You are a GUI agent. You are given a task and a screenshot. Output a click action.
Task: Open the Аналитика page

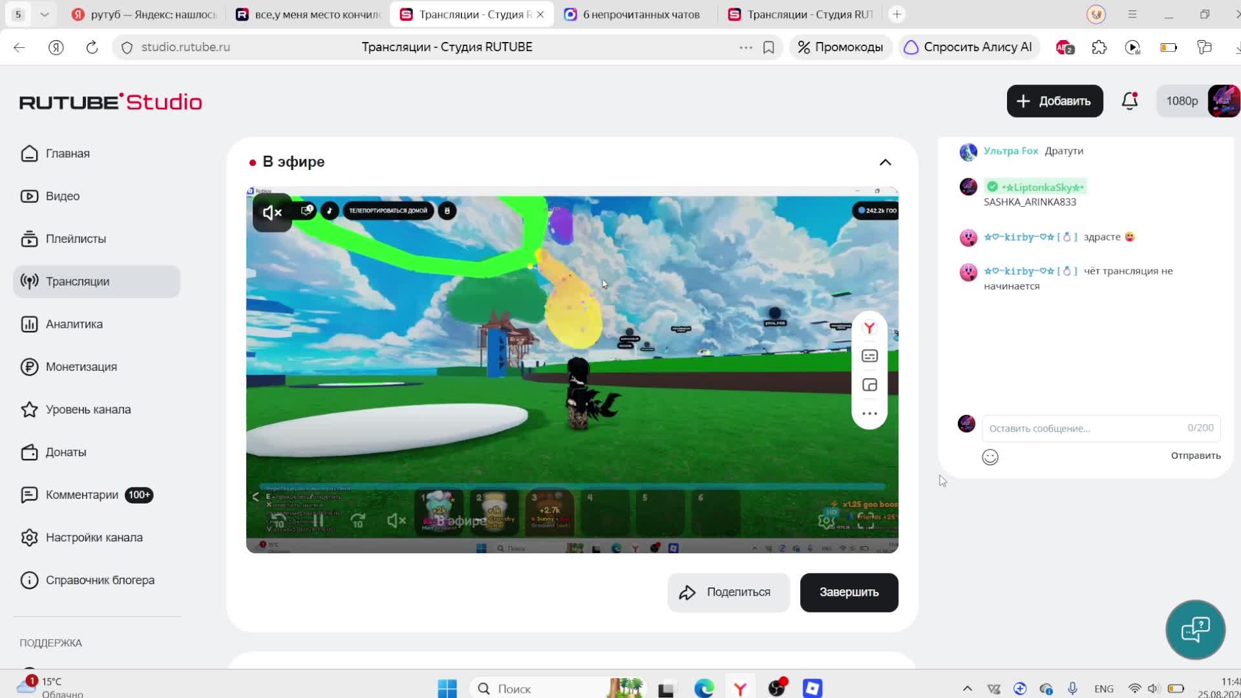(x=61, y=324)
